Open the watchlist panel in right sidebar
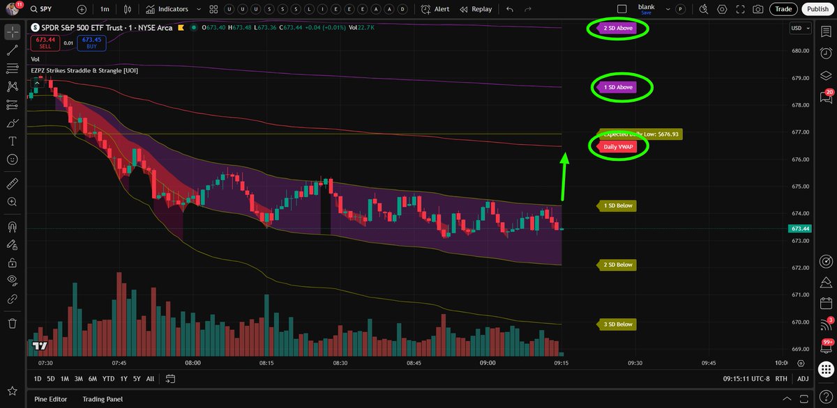The image size is (837, 408). coord(826,32)
